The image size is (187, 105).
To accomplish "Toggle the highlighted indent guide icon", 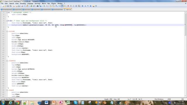I will pyautogui.click(x=62, y=6).
